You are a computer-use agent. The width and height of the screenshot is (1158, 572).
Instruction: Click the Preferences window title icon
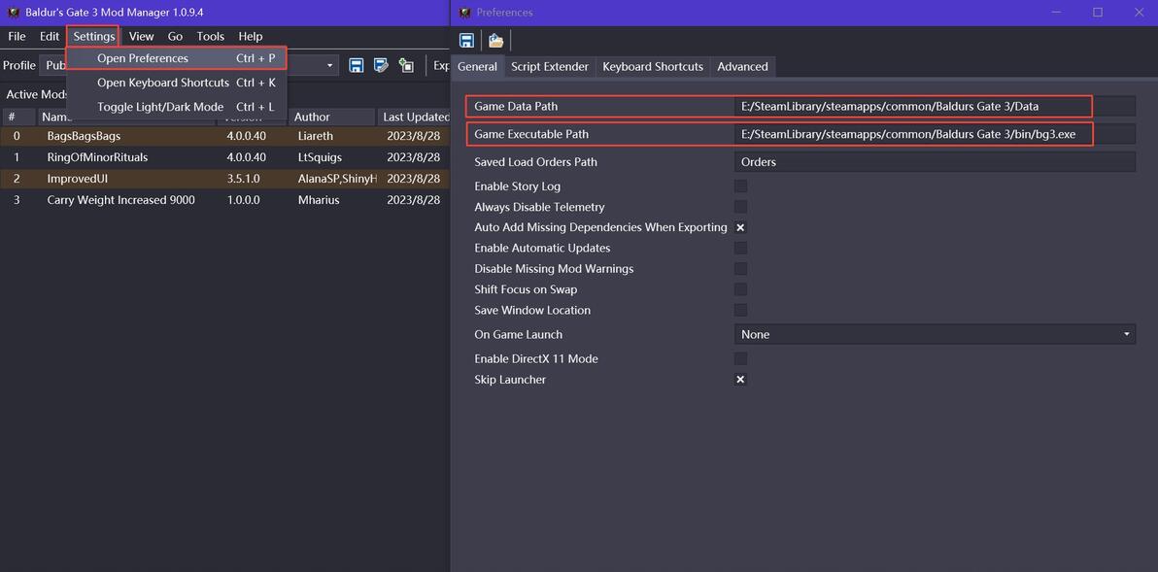(x=464, y=13)
